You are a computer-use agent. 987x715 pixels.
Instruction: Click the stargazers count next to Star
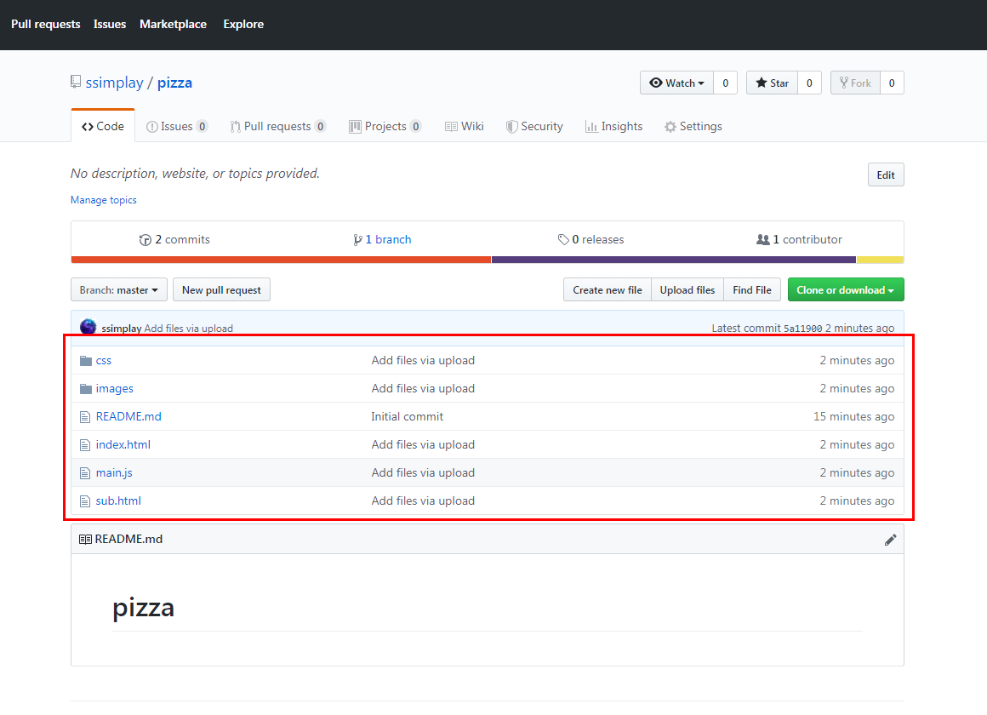[809, 83]
